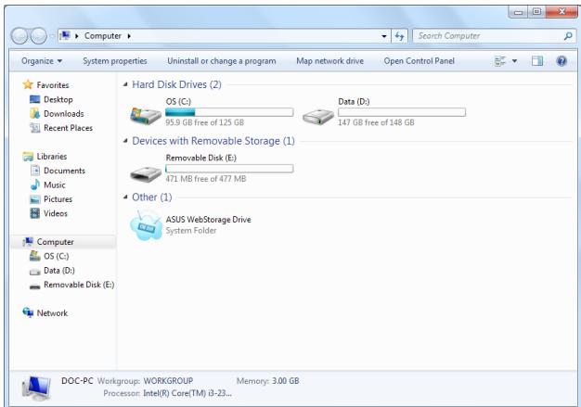Click Uninstall or change a program
Image resolution: width=581 pixels, height=407 pixels.
click(222, 61)
